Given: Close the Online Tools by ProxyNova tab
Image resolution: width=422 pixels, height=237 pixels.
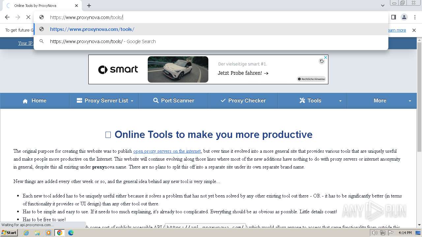Looking at the screenshot, I should pos(76,6).
